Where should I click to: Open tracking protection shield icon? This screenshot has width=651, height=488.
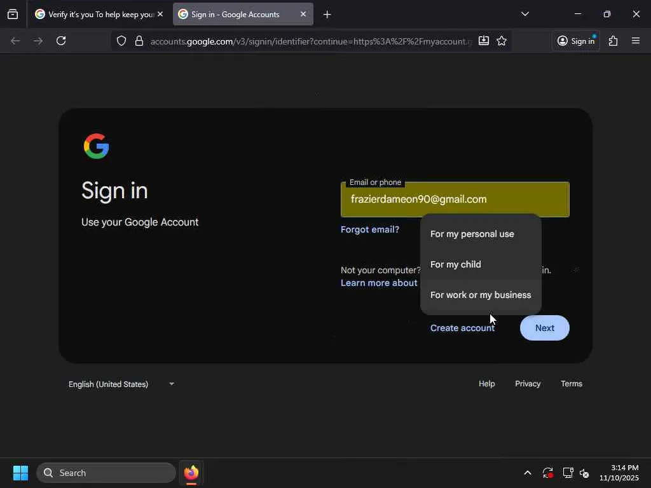(x=121, y=41)
